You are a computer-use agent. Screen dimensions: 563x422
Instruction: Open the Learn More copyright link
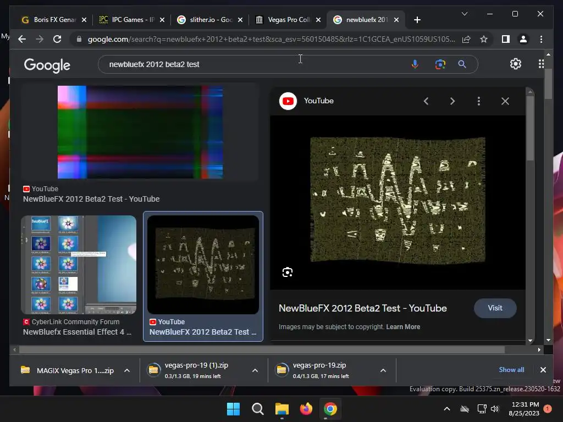click(403, 327)
